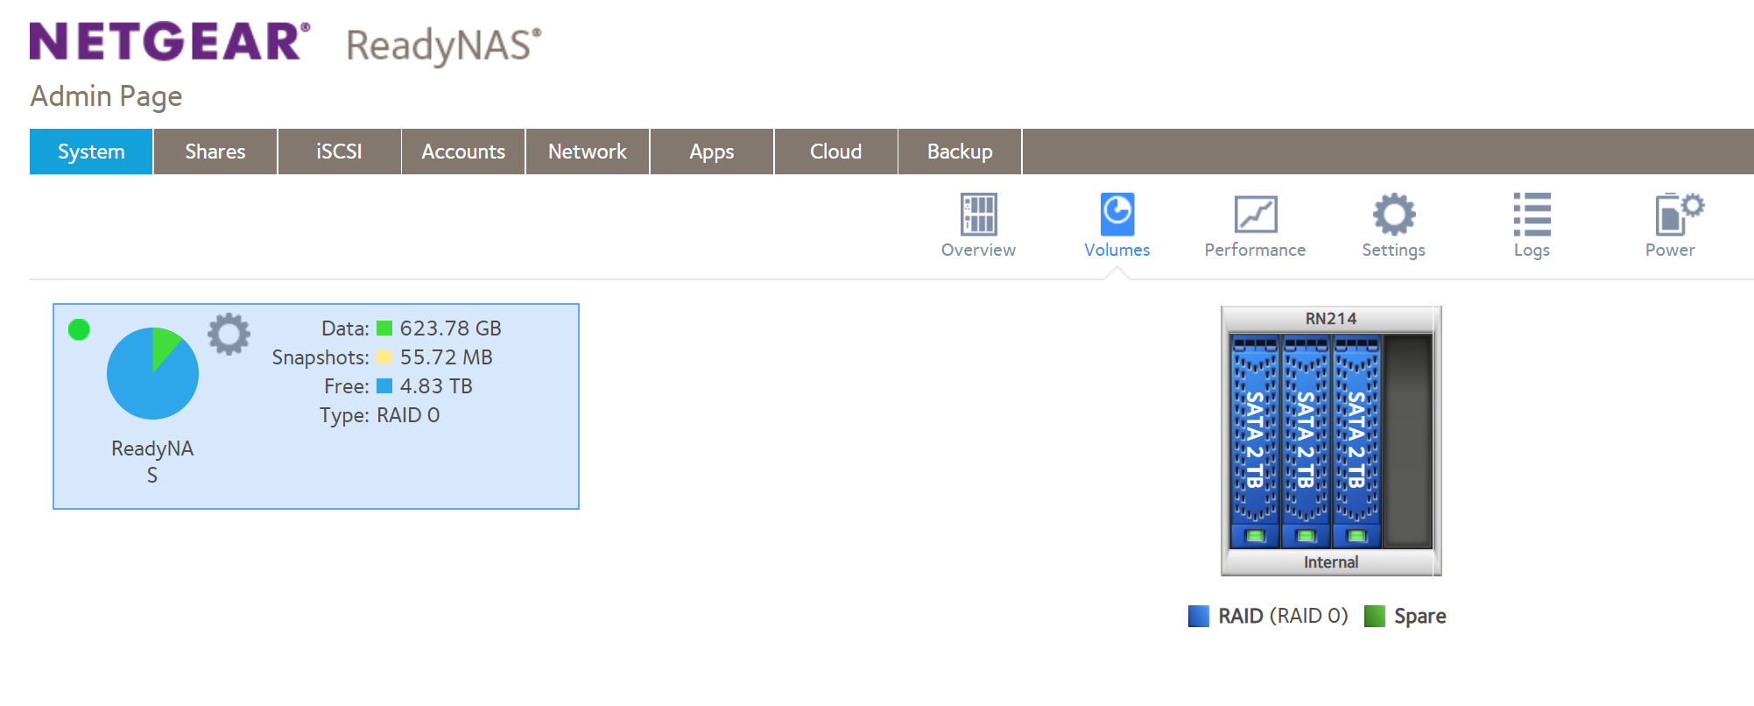Select the empty fourth drive bay
The width and height of the screenshot is (1754, 706).
point(1406,441)
